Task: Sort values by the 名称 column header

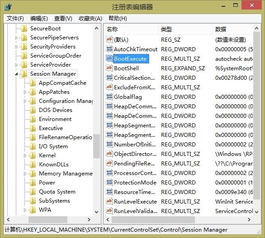Action: coord(131,29)
